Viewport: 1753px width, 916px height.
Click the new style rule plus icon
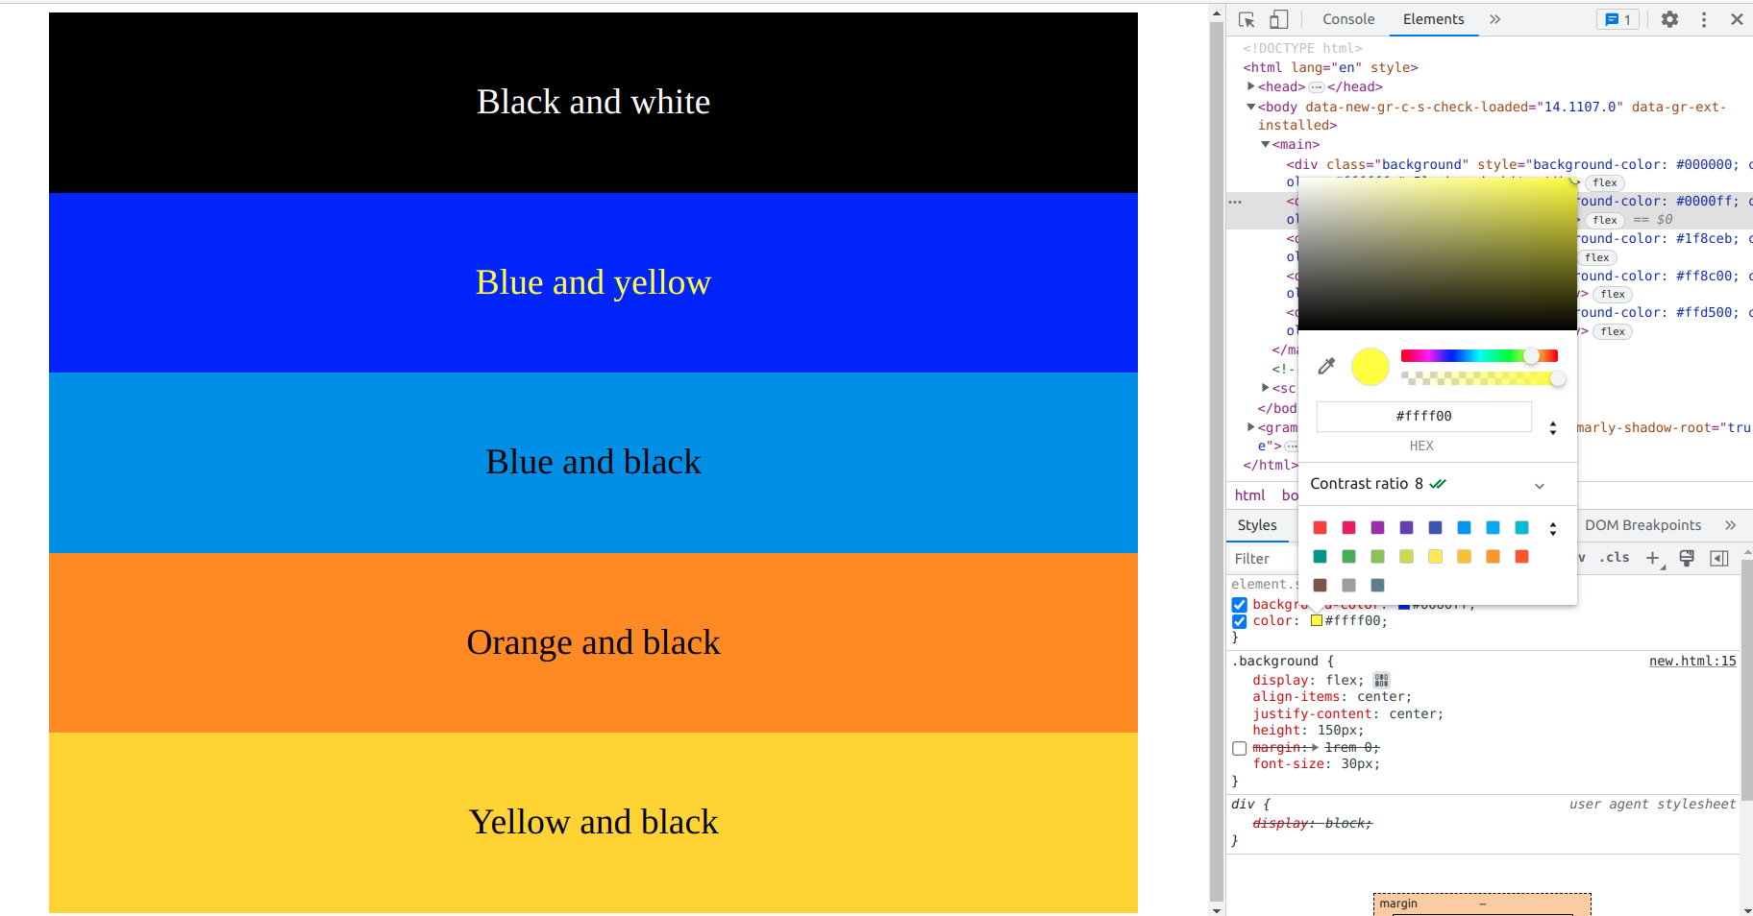(1652, 558)
